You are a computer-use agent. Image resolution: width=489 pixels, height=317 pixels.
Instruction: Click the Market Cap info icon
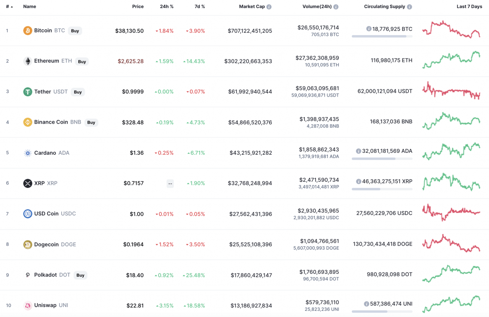tap(269, 7)
